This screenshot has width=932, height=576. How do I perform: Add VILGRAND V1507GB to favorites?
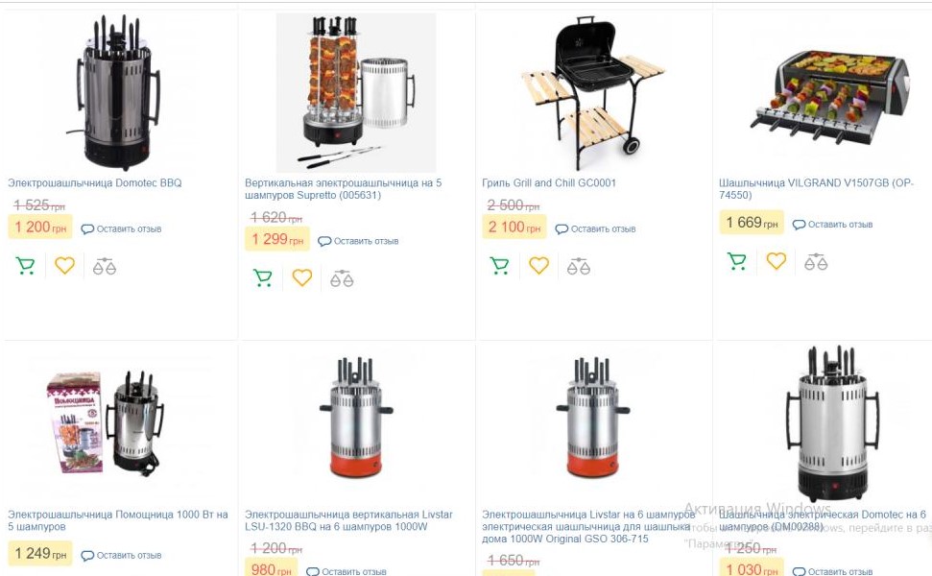(x=776, y=261)
